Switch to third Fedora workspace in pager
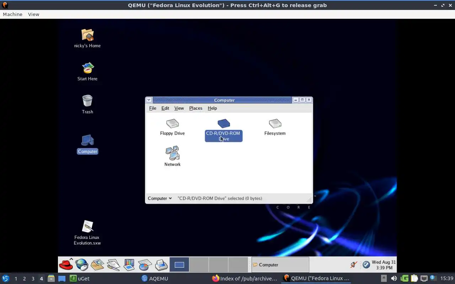Image resolution: width=455 pixels, height=284 pixels. [x=218, y=264]
